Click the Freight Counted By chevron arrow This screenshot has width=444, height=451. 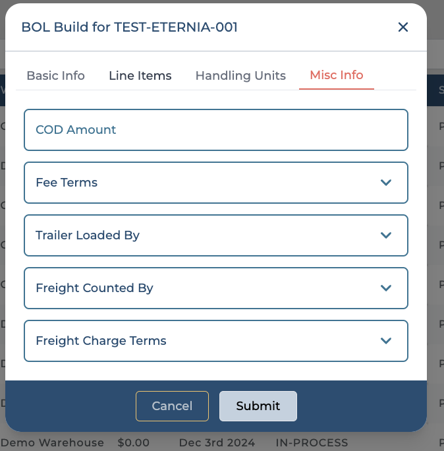tap(386, 288)
